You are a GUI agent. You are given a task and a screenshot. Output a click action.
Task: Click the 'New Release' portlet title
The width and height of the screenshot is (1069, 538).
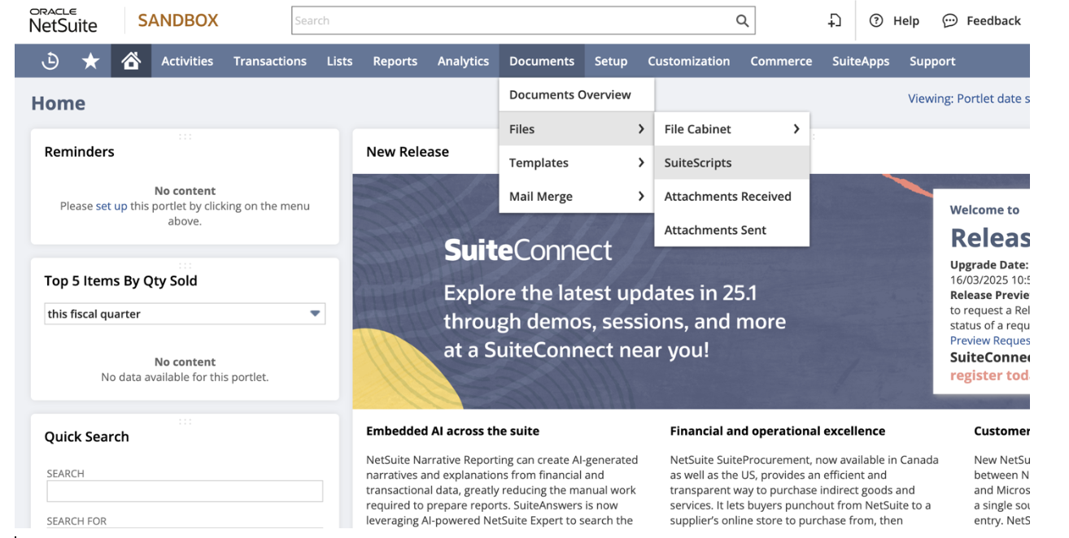408,152
